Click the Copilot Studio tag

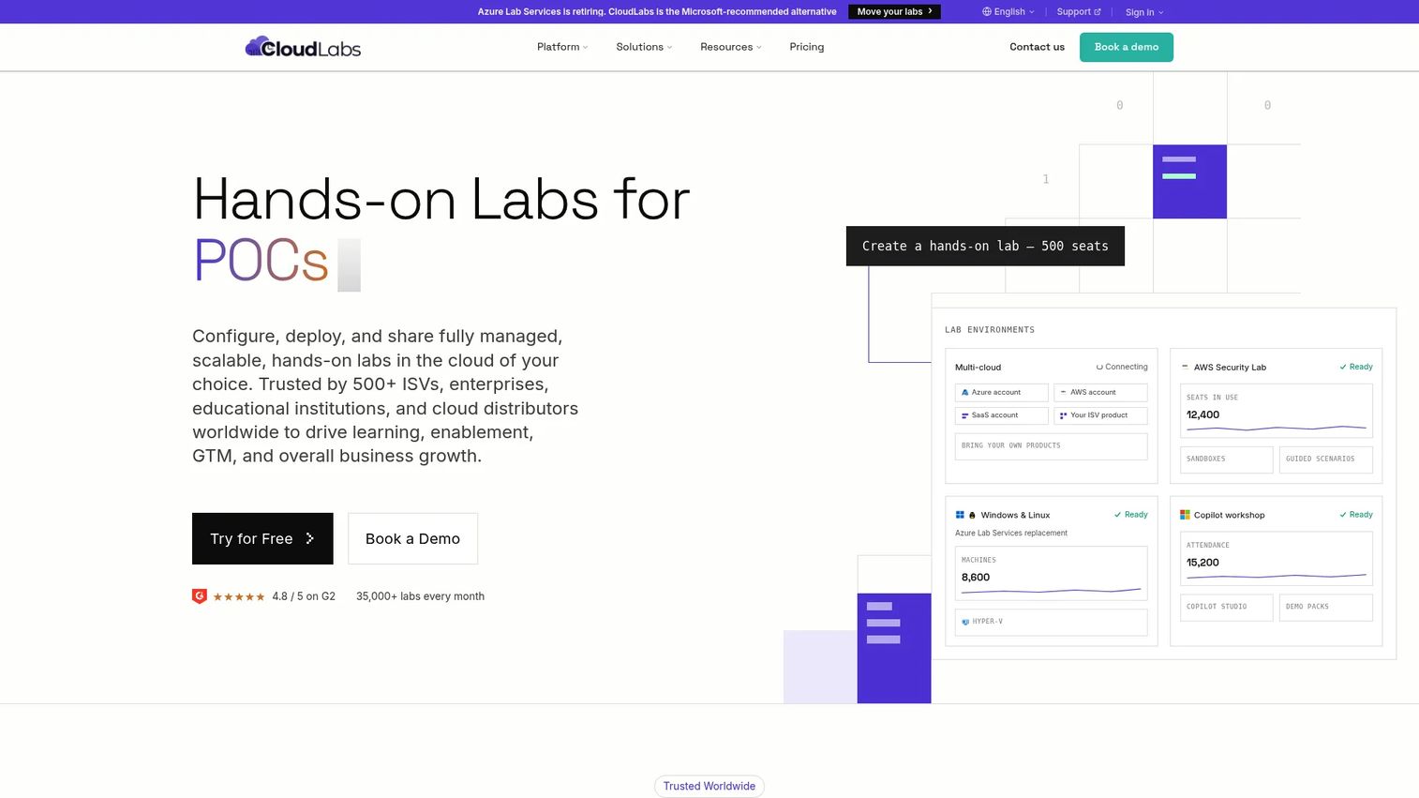point(1227,607)
